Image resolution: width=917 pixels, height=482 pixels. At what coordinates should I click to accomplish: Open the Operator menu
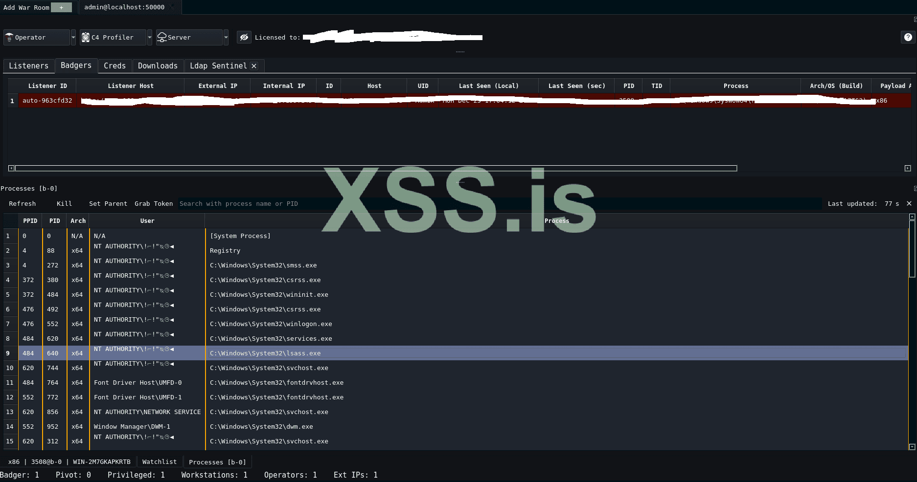point(37,37)
